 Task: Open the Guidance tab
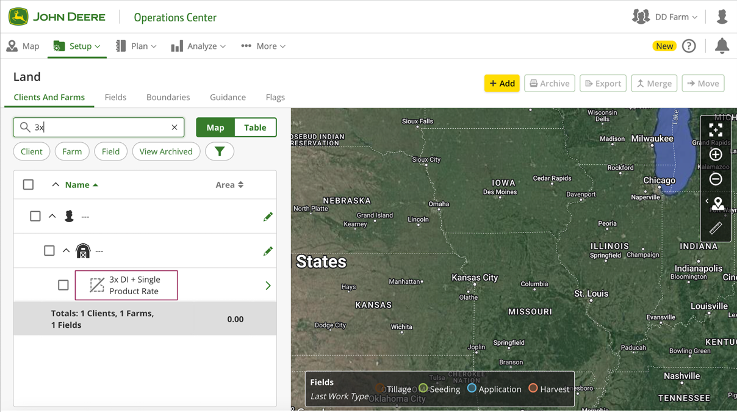coord(228,97)
